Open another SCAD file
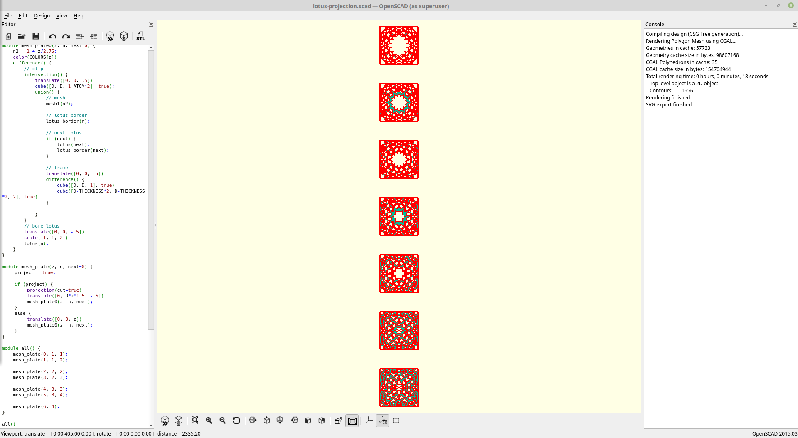 pyautogui.click(x=22, y=36)
